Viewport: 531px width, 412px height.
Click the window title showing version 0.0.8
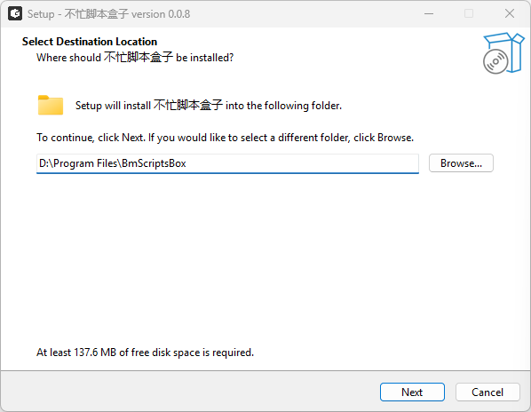click(108, 14)
